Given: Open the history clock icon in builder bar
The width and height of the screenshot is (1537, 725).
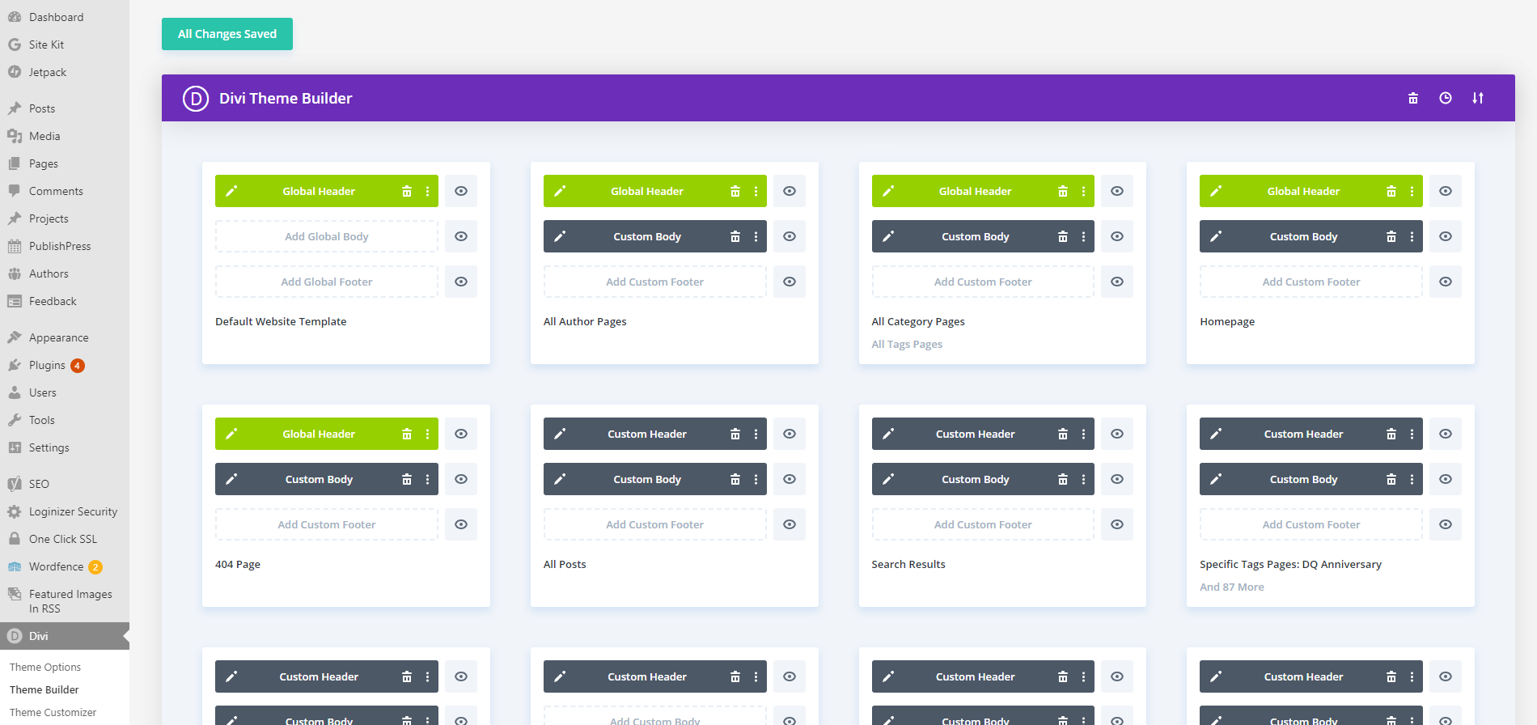Looking at the screenshot, I should (x=1446, y=98).
